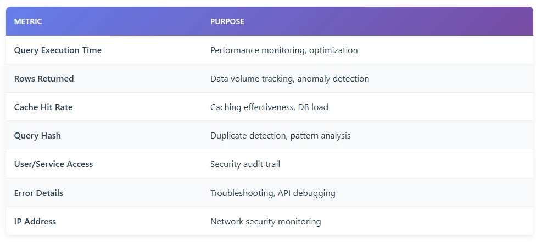
Task: Select the Cache Hit Rate cell
Action: [43, 107]
